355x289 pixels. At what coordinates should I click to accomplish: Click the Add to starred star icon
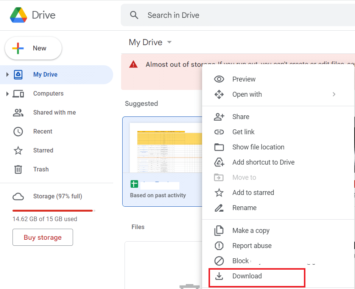(219, 193)
